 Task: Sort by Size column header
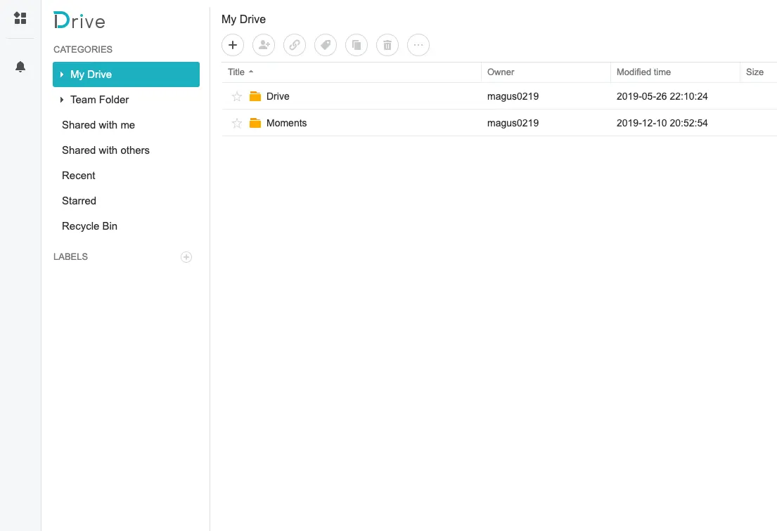tap(758, 72)
